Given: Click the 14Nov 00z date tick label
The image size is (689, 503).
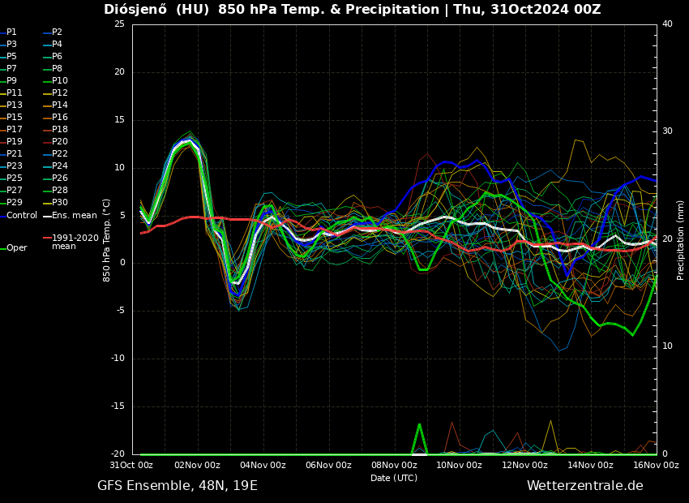Looking at the screenshot, I should click(590, 466).
